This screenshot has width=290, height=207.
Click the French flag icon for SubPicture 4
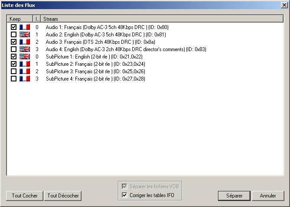[x=24, y=78]
